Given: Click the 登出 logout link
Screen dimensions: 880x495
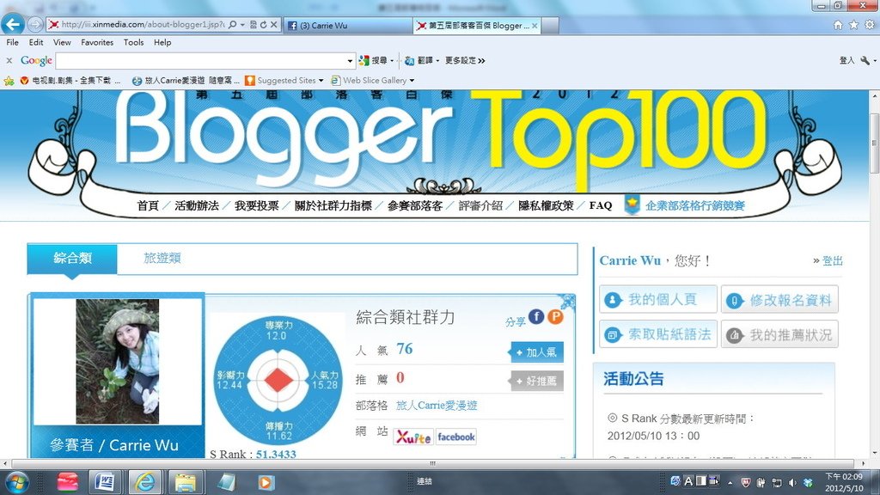Looking at the screenshot, I should (832, 261).
